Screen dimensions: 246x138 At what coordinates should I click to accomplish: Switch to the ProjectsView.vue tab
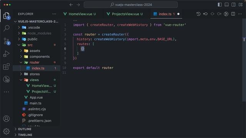coord(125,14)
